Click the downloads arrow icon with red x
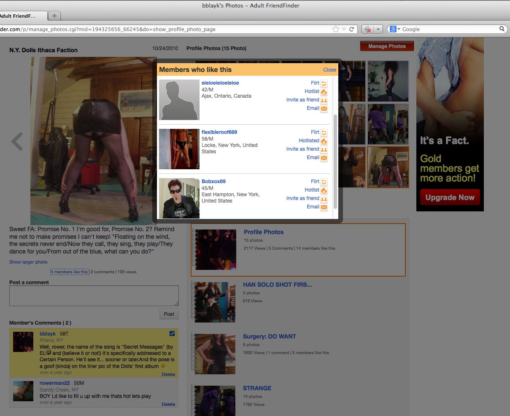 pyautogui.click(x=369, y=29)
